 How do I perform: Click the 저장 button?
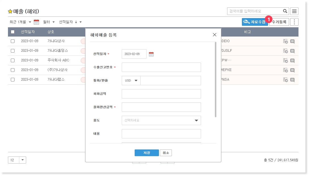[146, 153]
